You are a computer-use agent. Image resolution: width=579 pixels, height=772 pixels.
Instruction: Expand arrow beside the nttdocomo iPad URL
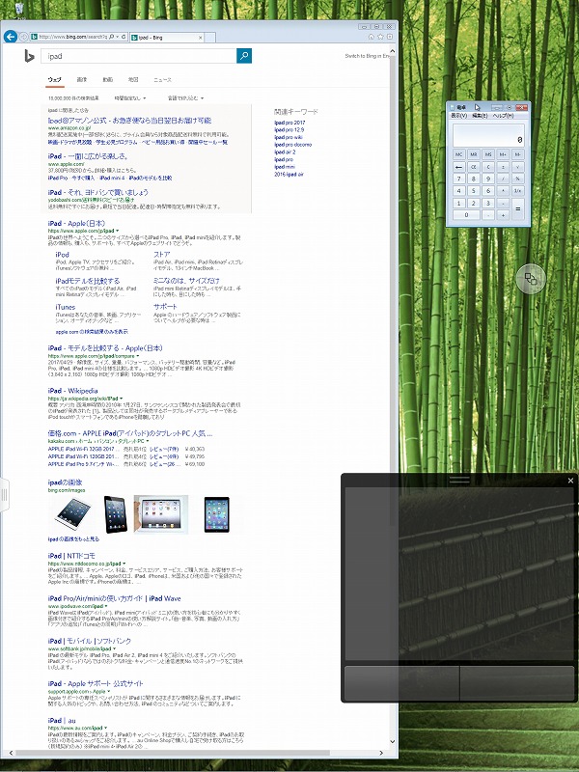tap(124, 564)
